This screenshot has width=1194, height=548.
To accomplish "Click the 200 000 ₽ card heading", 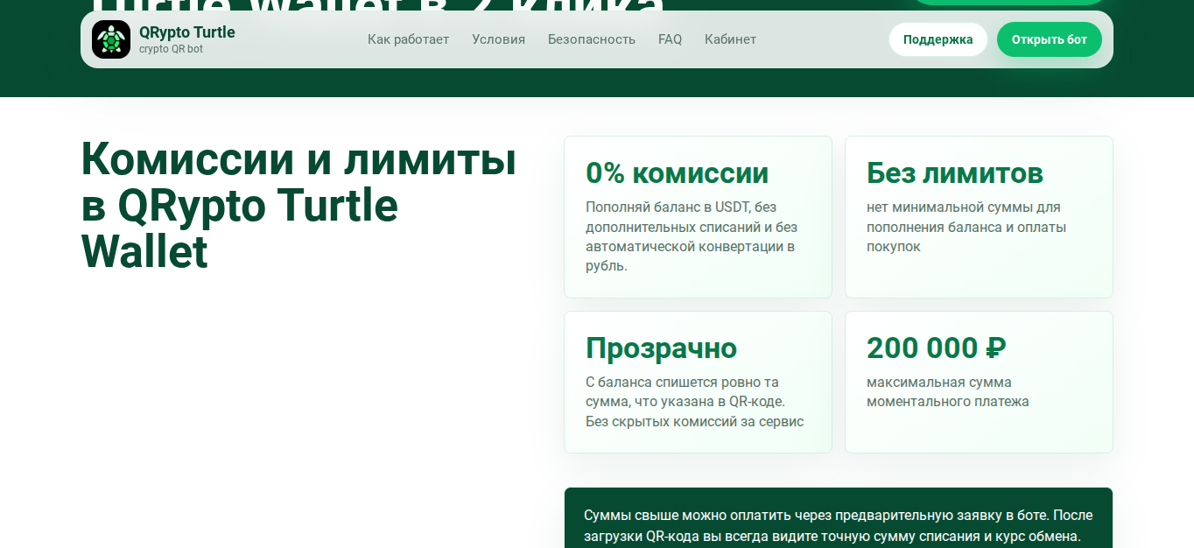I will (936, 348).
